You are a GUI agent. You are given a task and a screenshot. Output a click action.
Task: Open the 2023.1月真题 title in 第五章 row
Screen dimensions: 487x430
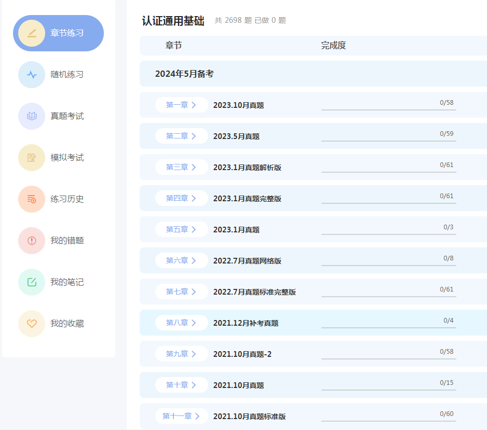point(236,230)
